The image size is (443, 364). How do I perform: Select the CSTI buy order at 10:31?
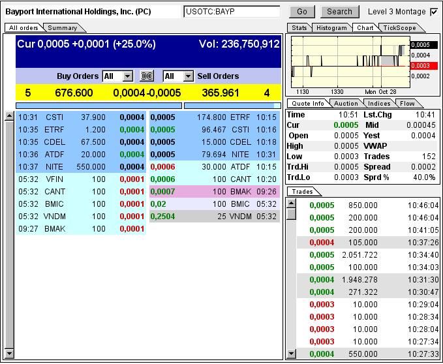coord(81,117)
